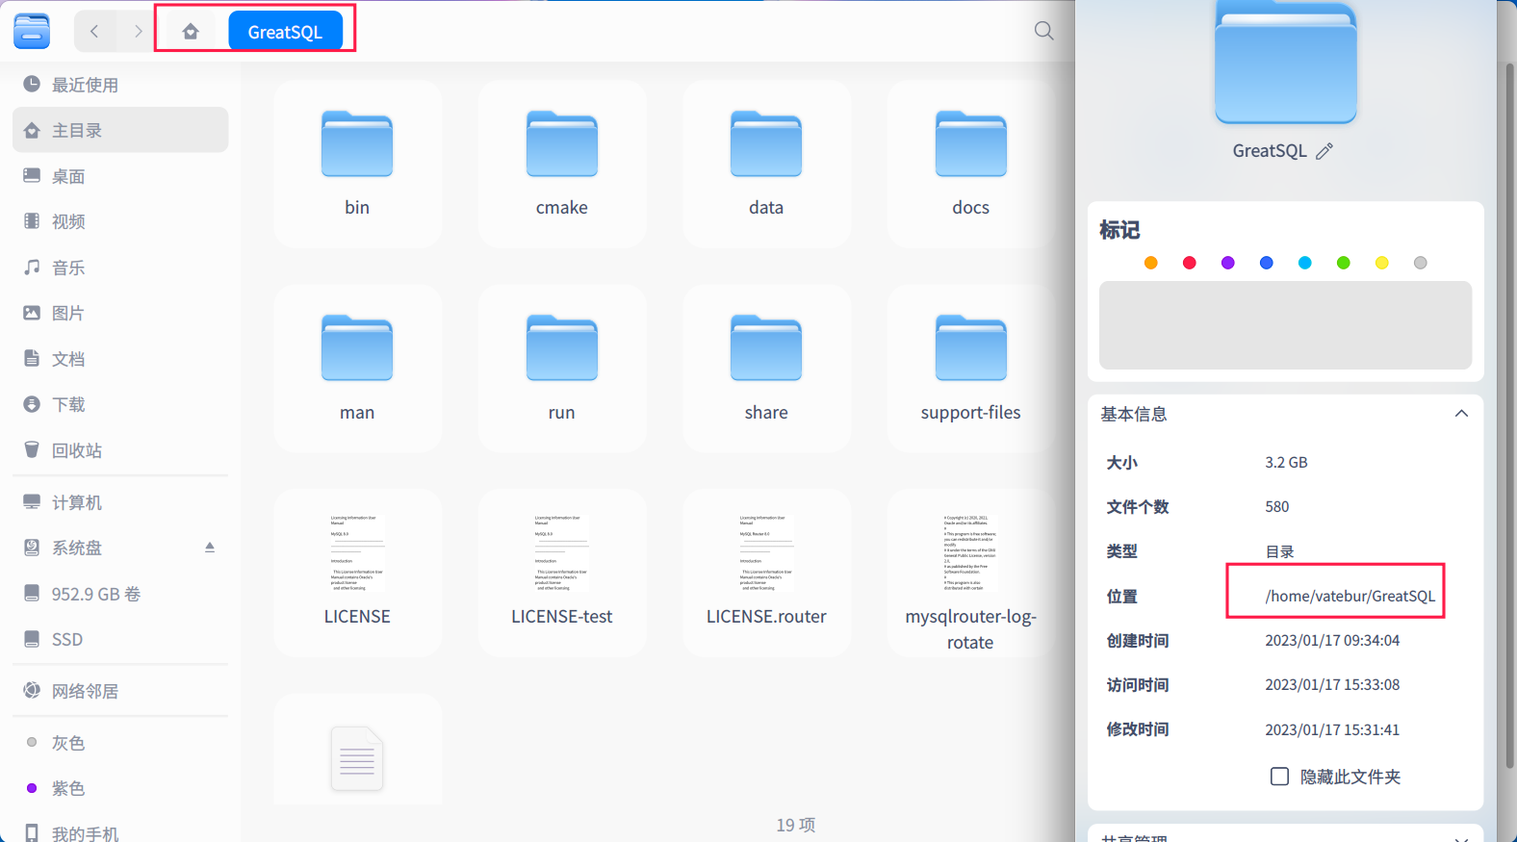Click the 3.2 GB size value

click(1286, 462)
